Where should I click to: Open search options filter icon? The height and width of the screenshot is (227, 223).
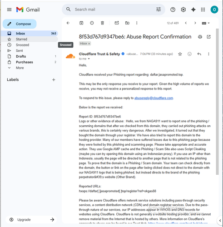(x=159, y=10)
